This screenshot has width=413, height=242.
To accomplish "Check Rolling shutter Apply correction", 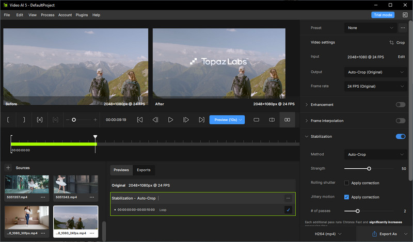I will (346, 183).
